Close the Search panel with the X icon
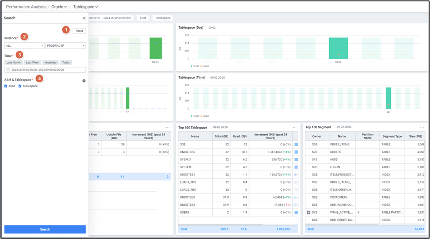430x239 pixels. click(84, 18)
